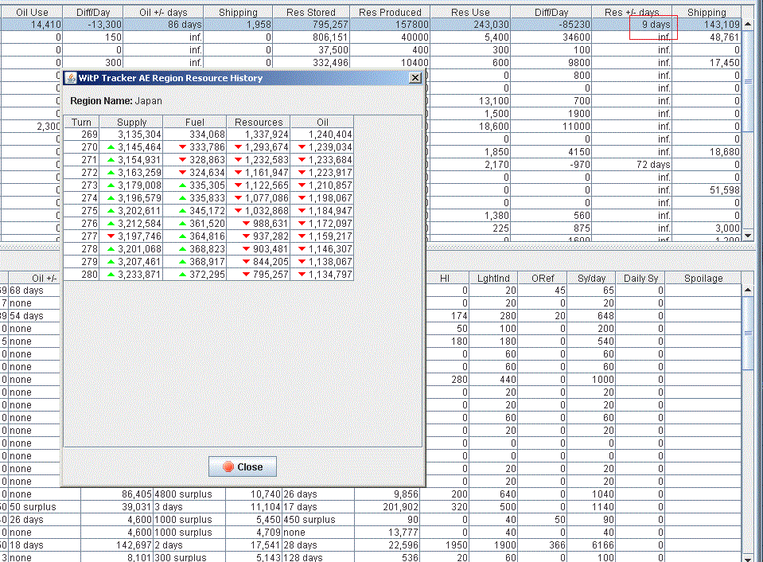Image resolution: width=763 pixels, height=562 pixels.
Task: Sort by Supply column header in dialog
Action: tap(131, 123)
